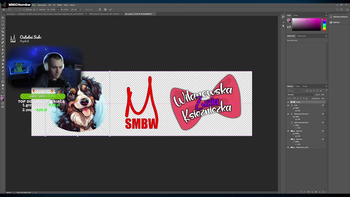Select the Frame tool
Image resolution: width=350 pixels, height=197 pixels.
coord(3,35)
